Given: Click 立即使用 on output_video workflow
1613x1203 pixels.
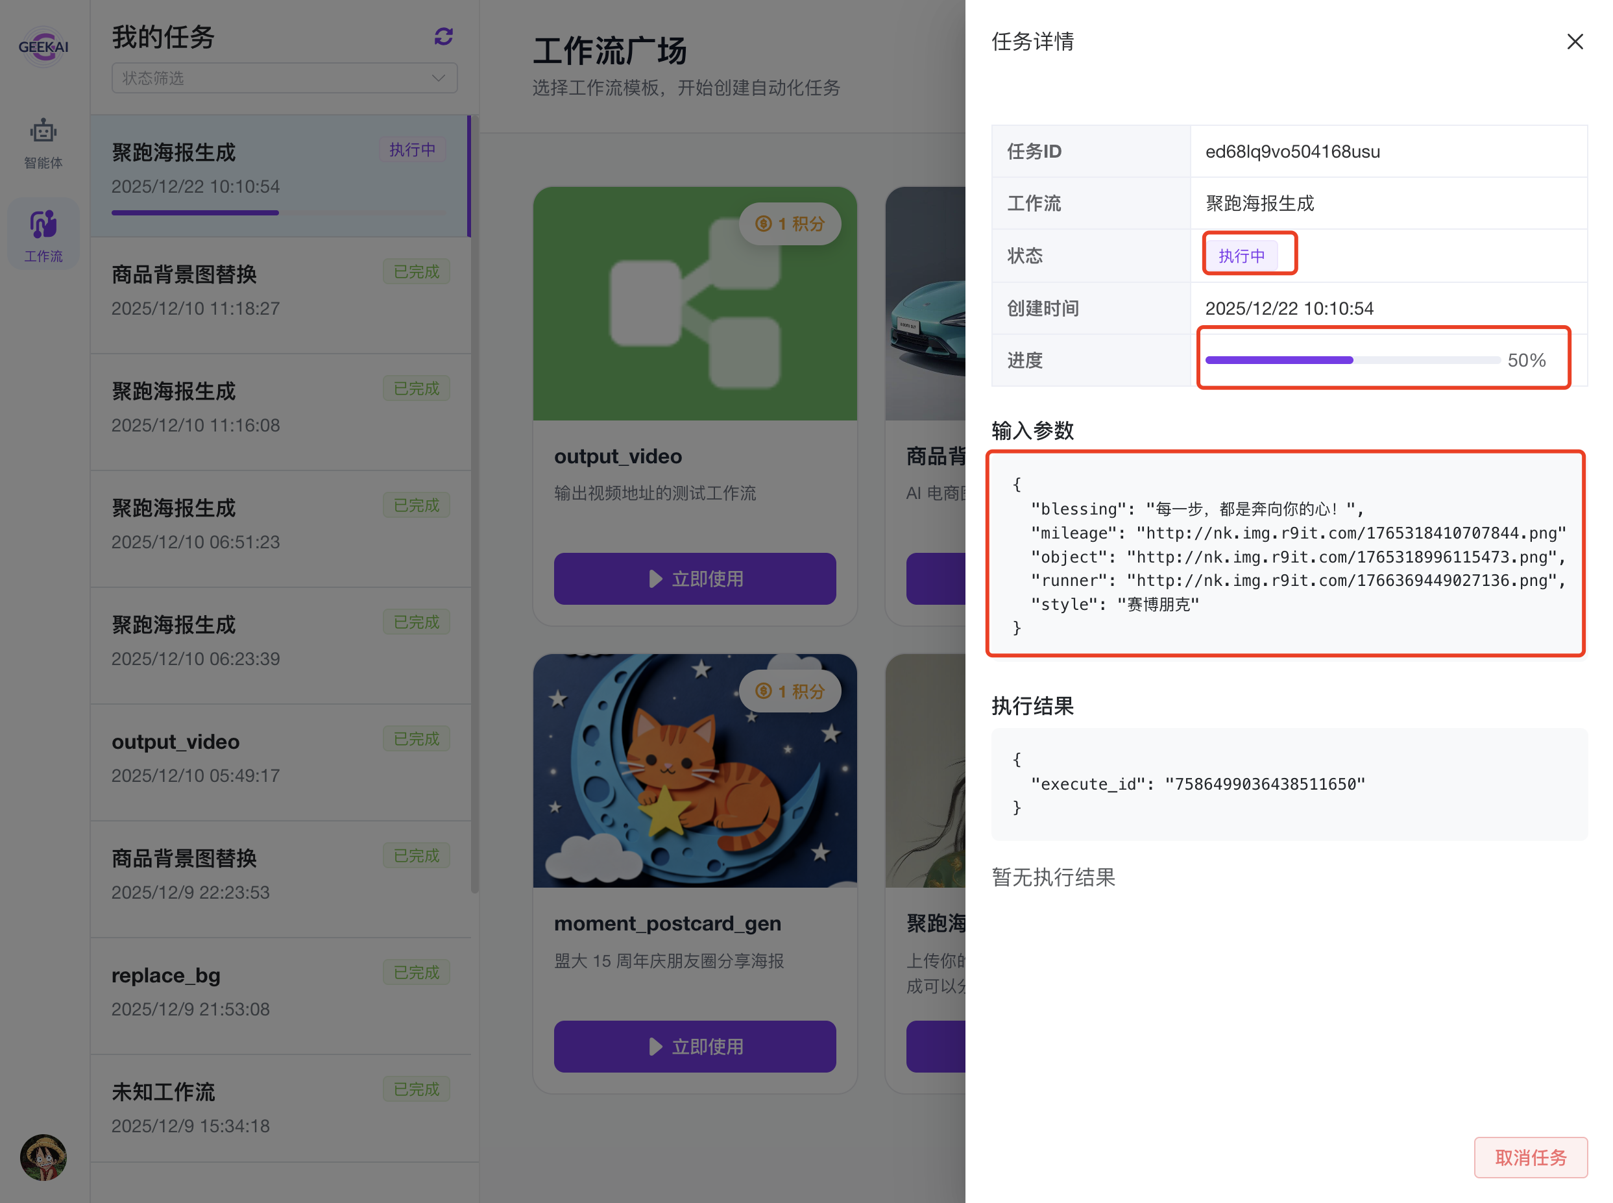Looking at the screenshot, I should pos(694,578).
